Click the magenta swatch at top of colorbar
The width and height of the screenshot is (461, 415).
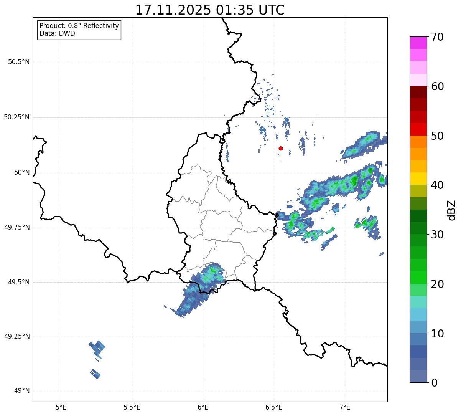418,43
